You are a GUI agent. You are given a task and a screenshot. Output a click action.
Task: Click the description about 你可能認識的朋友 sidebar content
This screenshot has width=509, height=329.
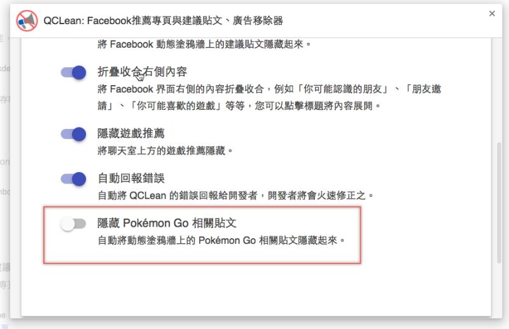(x=269, y=97)
